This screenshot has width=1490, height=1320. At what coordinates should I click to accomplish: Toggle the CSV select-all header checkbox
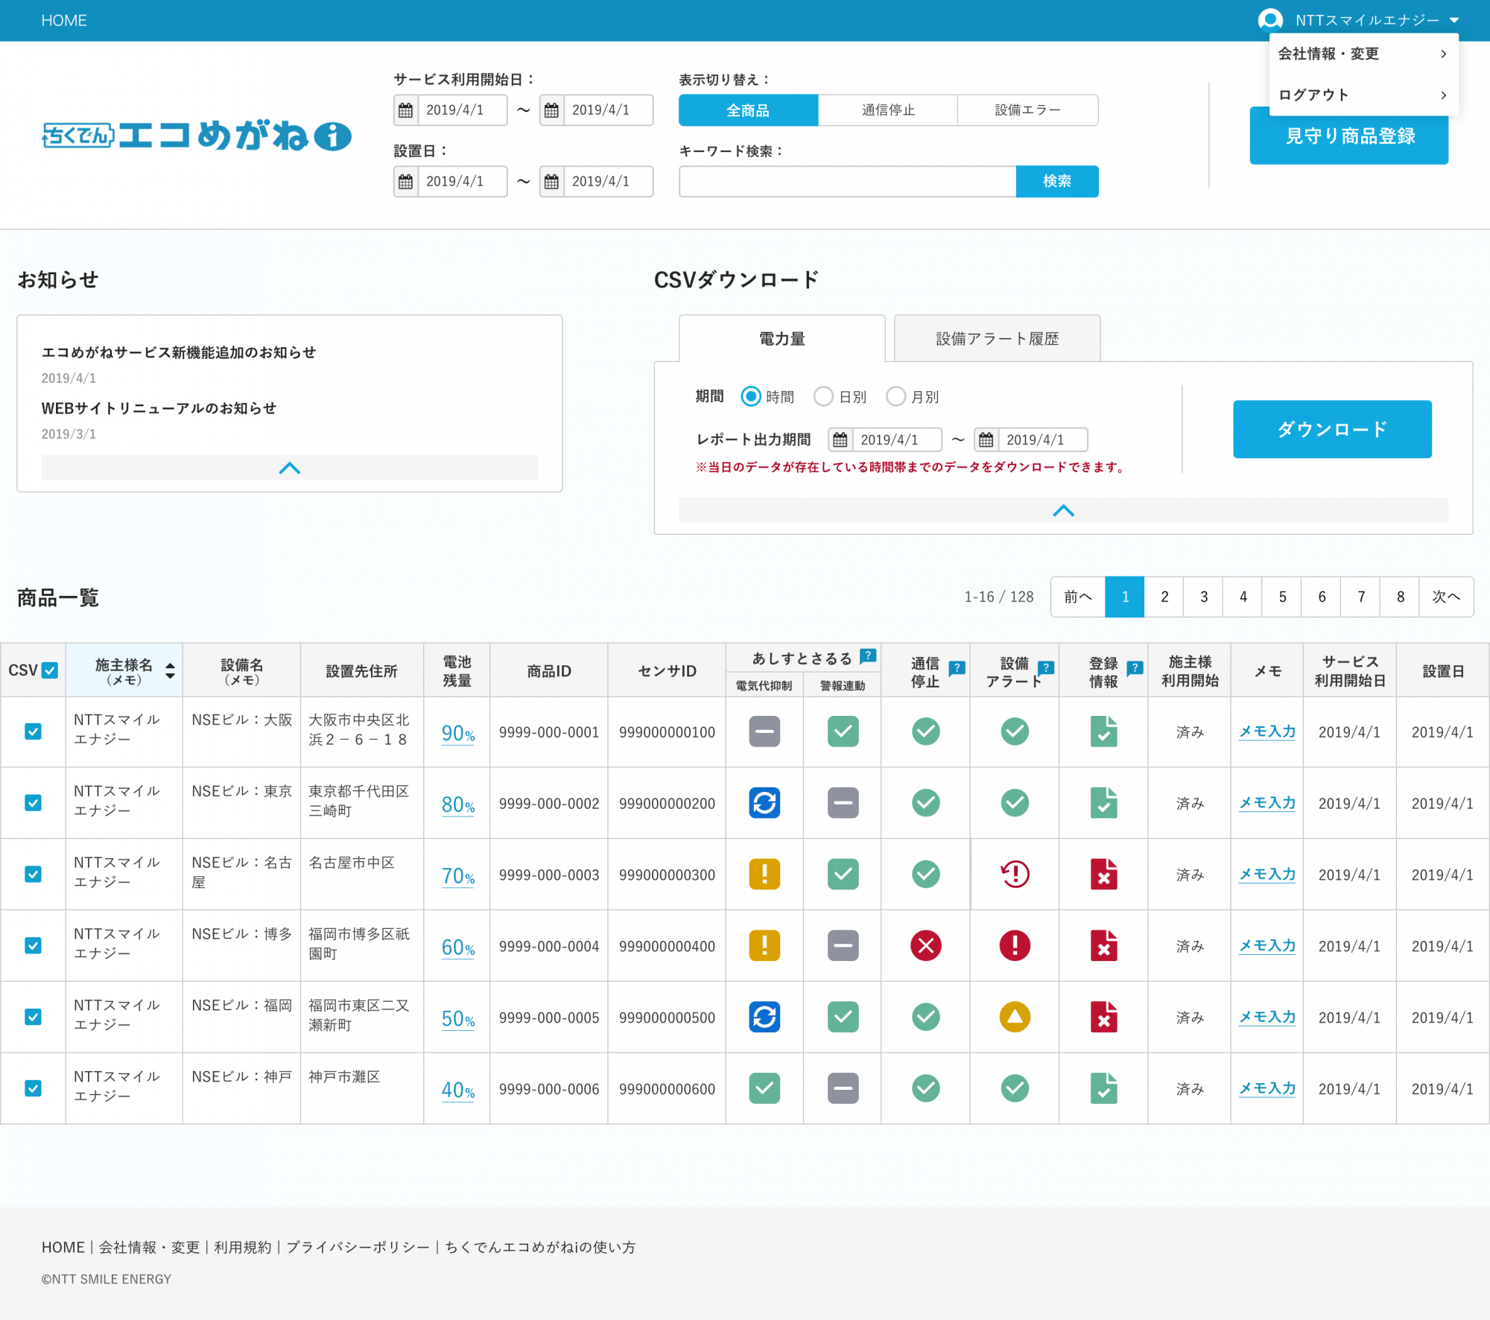(x=50, y=670)
